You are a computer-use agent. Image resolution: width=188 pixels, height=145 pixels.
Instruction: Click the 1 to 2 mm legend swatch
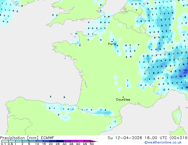(x=19, y=141)
